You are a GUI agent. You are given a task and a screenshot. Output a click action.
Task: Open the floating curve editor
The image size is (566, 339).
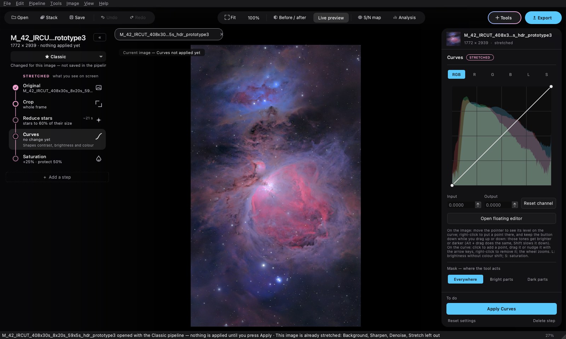(x=501, y=219)
